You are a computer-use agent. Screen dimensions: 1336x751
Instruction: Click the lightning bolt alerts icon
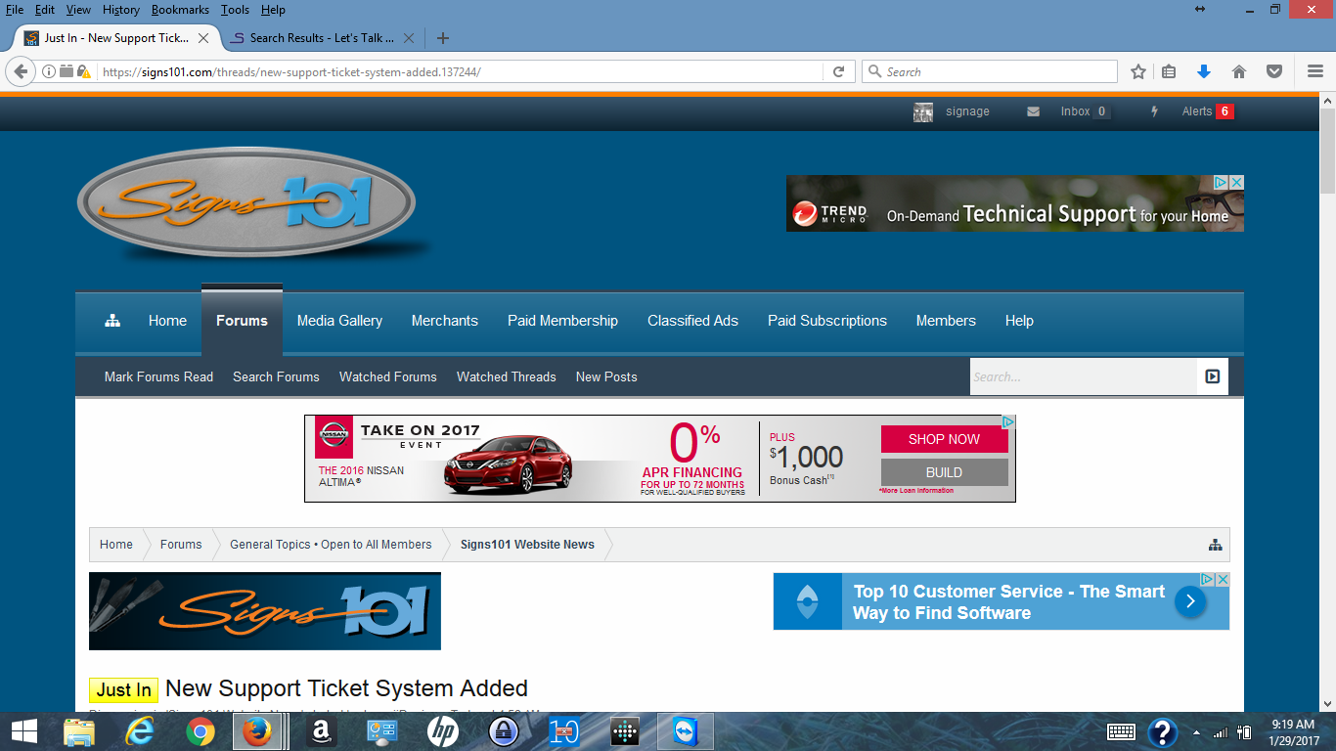coord(1154,111)
